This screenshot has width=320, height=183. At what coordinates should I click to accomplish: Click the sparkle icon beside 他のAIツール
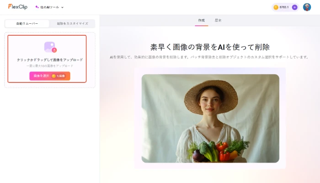pyautogui.click(x=37, y=7)
